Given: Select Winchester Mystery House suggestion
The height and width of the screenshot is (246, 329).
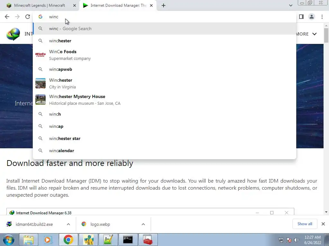Looking at the screenshot, I should pos(164,100).
